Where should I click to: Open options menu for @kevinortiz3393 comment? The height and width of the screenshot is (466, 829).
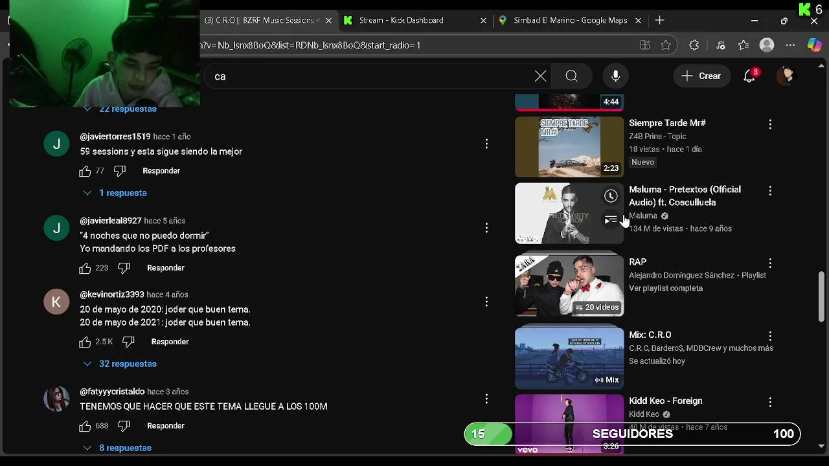(x=486, y=302)
